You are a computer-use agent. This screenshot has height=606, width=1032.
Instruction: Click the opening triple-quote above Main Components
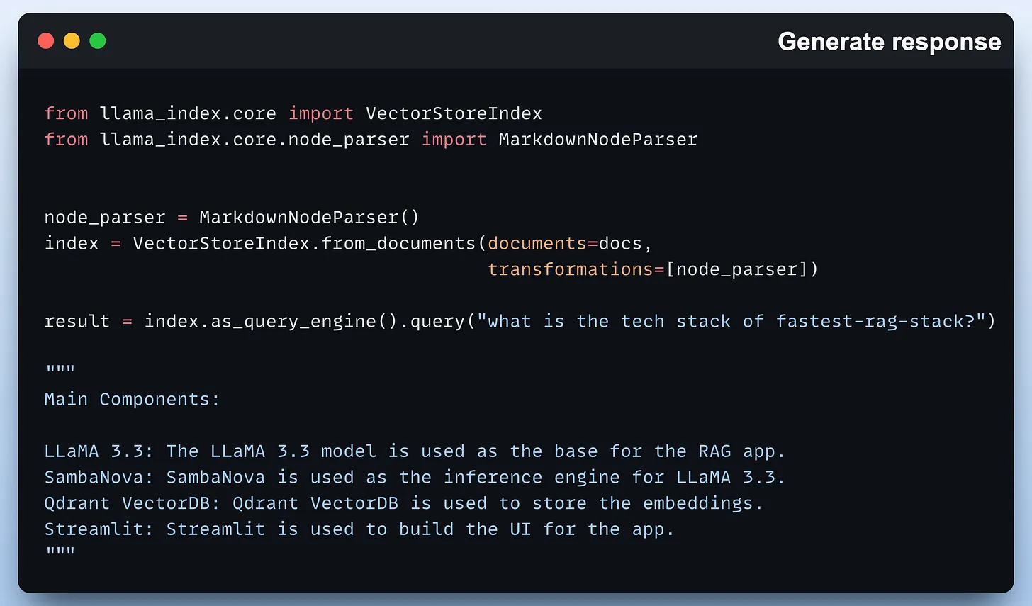point(60,369)
